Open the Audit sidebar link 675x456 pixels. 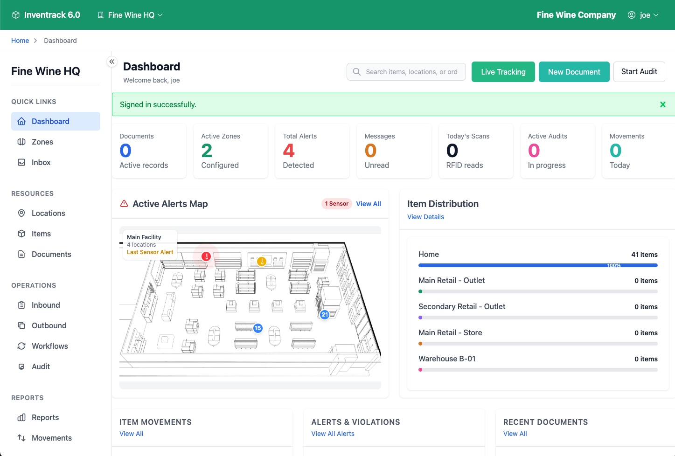[x=41, y=366]
